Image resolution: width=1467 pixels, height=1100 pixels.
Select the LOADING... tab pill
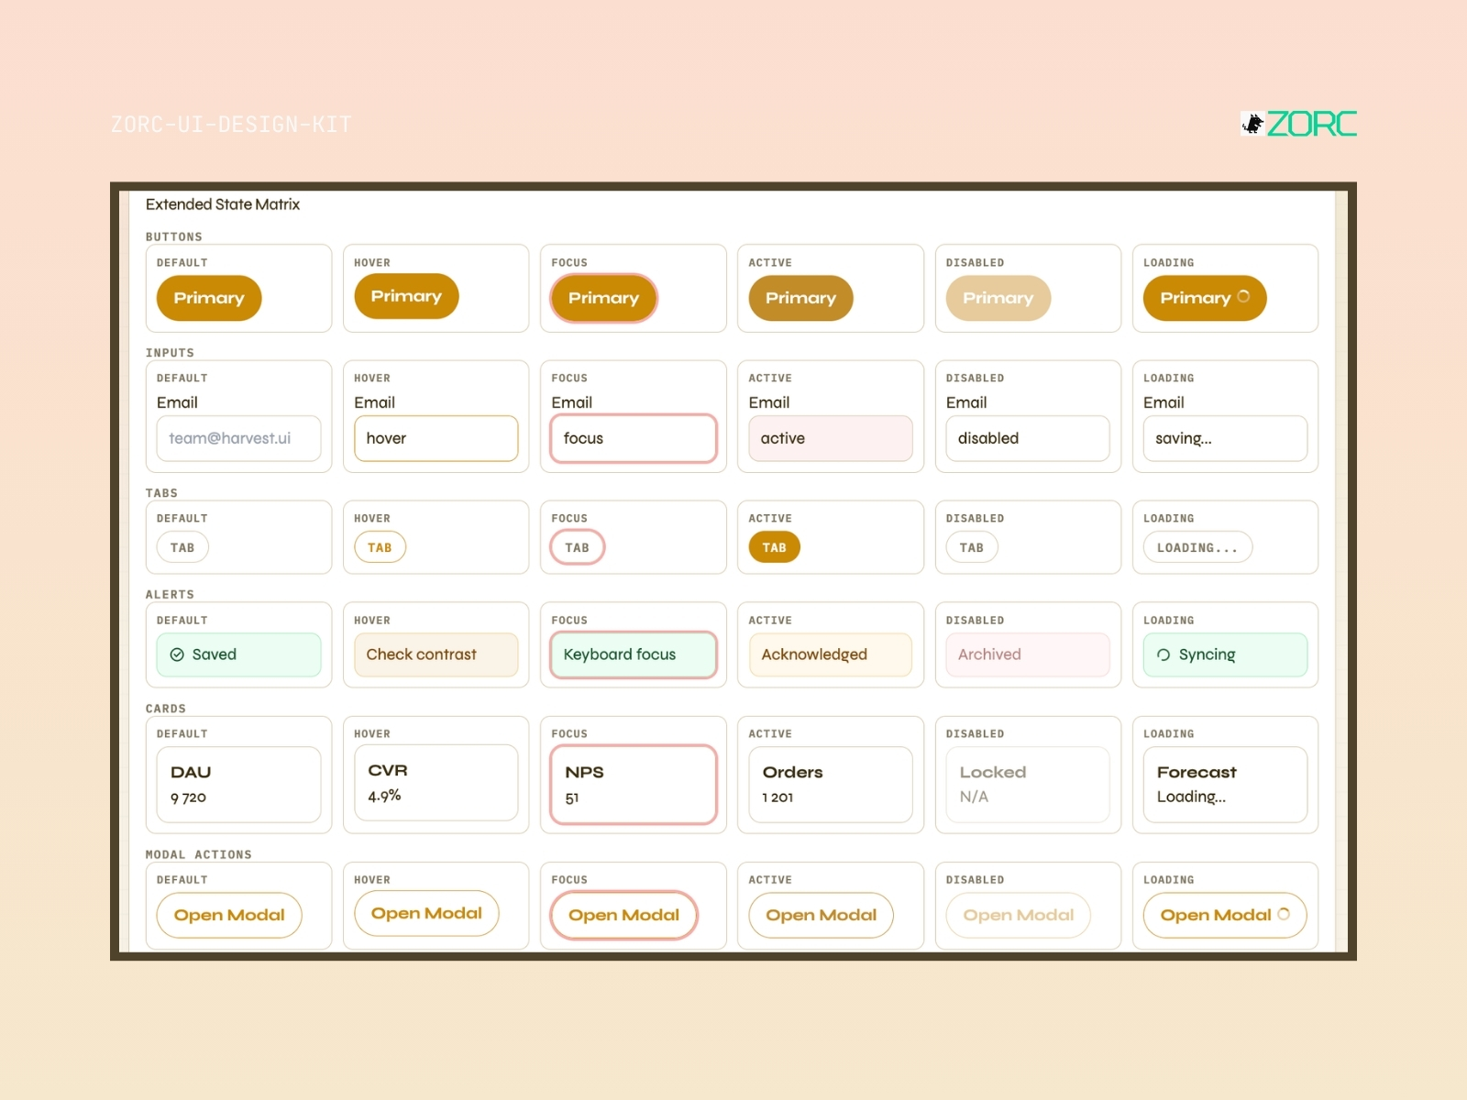click(1197, 547)
